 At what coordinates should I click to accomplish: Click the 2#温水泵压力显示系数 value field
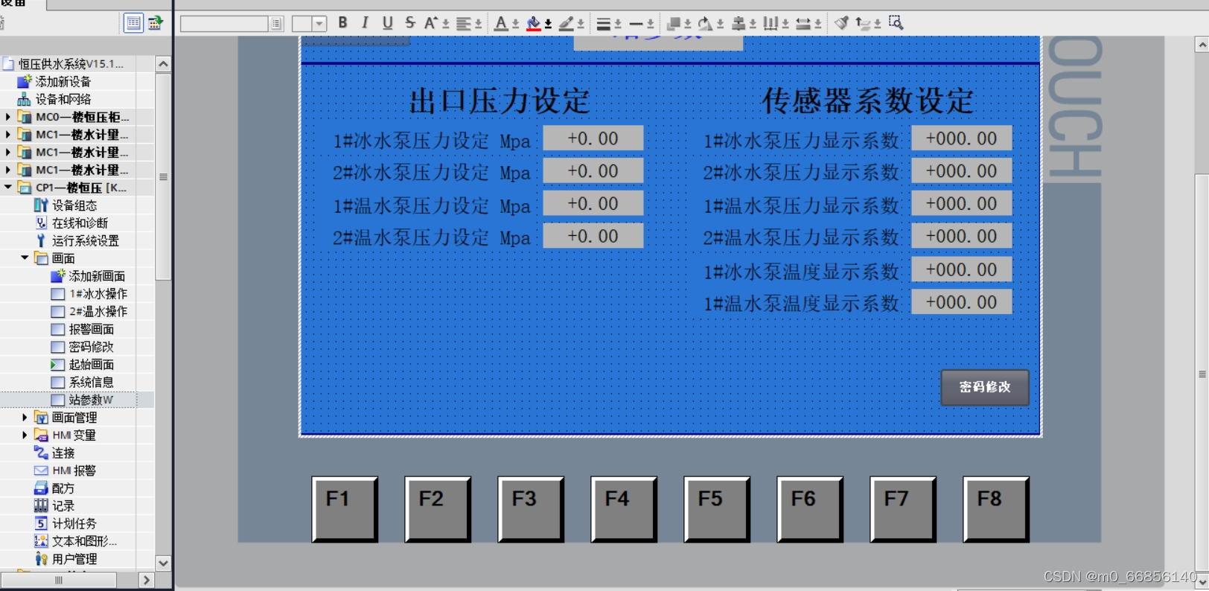pos(961,237)
